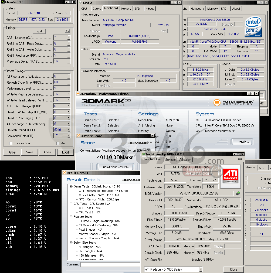Click the ASUSTeK Computer INC. manufacturer field
Viewport: 271px width, 273px height.
(139, 20)
